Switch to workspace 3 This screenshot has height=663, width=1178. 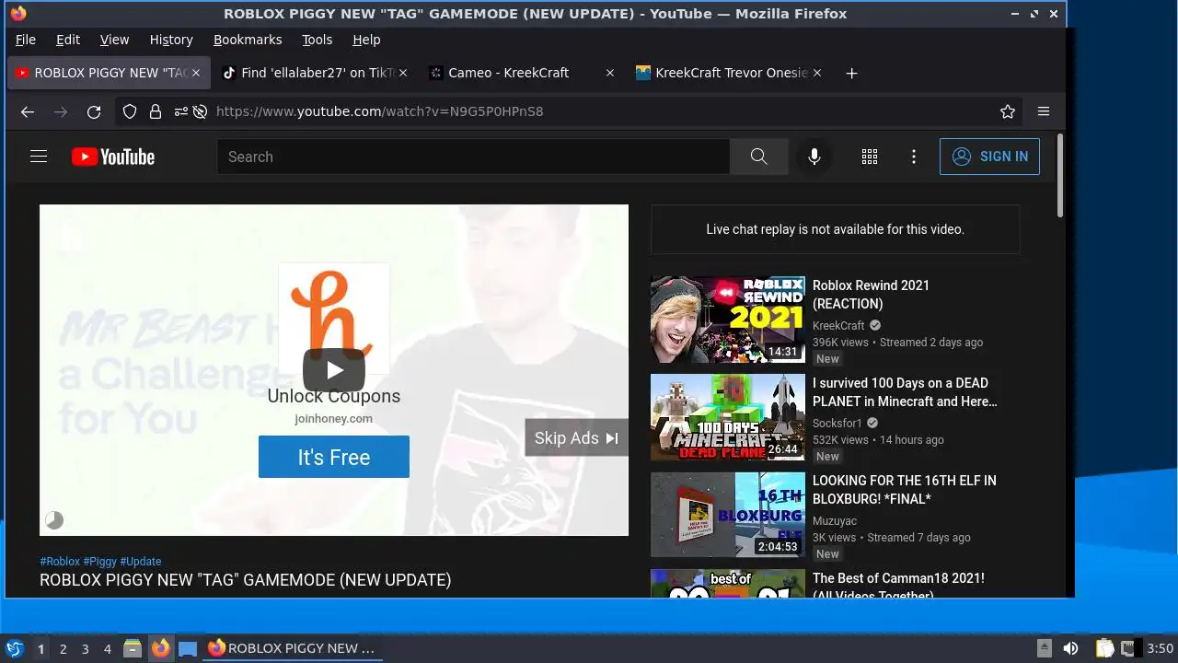85,648
